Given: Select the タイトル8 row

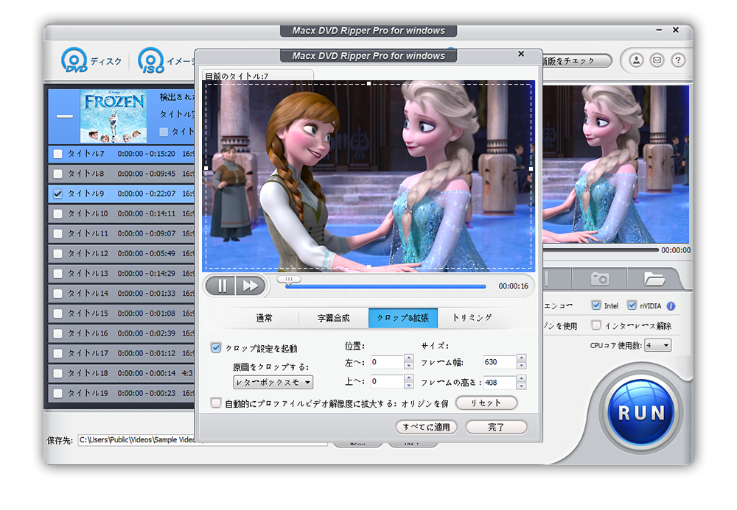Looking at the screenshot, I should (122, 174).
